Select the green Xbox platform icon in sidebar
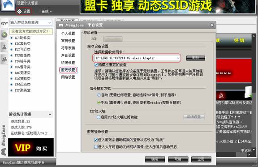The height and width of the screenshot is (167, 258). tap(4, 35)
